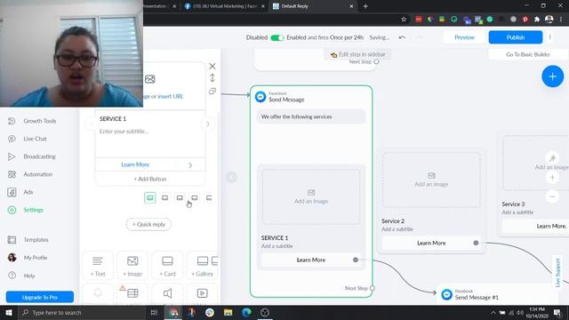Click the Next Step connector circle
Screen dimensions: 569x320
373,288
